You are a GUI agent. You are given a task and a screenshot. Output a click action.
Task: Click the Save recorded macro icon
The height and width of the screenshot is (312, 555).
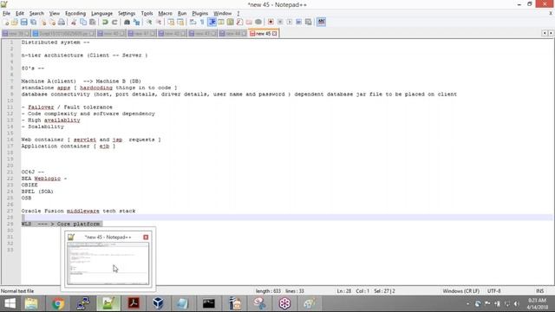(309, 22)
